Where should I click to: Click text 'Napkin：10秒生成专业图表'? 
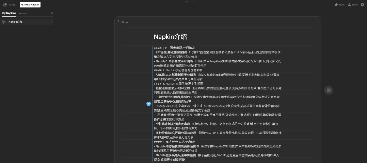coord(174,61)
